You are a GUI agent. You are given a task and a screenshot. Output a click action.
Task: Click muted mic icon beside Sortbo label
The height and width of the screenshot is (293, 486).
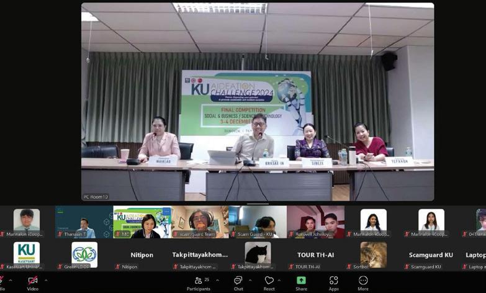click(x=349, y=267)
